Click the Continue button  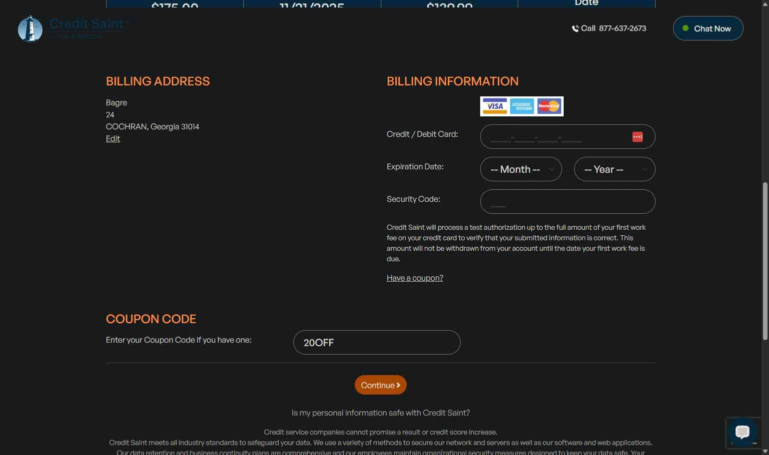381,385
